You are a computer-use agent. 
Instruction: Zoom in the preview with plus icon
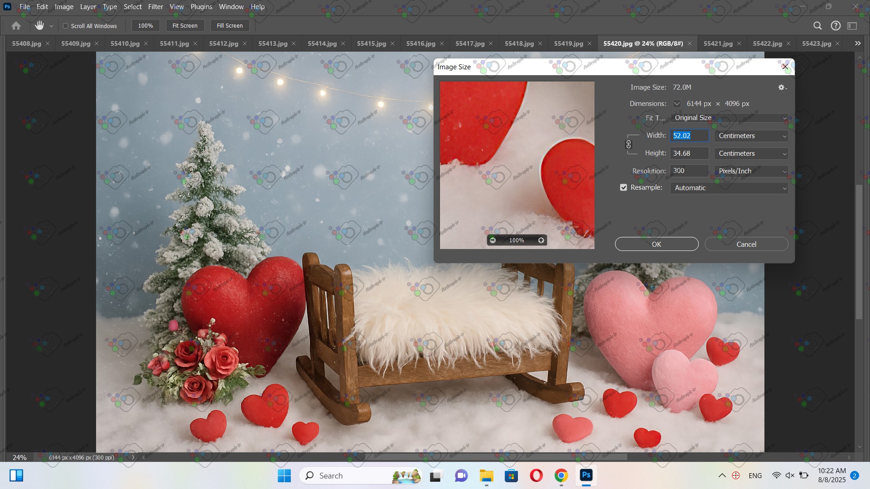[x=541, y=240]
